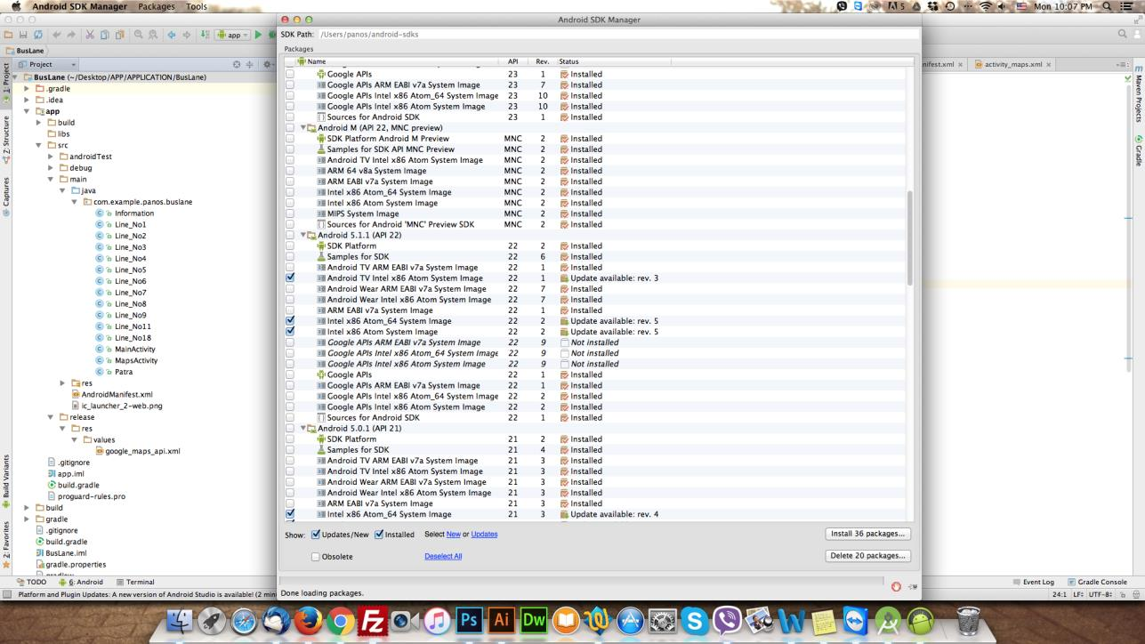Open Photoshop from the dock
The image size is (1145, 644).
[x=468, y=621]
